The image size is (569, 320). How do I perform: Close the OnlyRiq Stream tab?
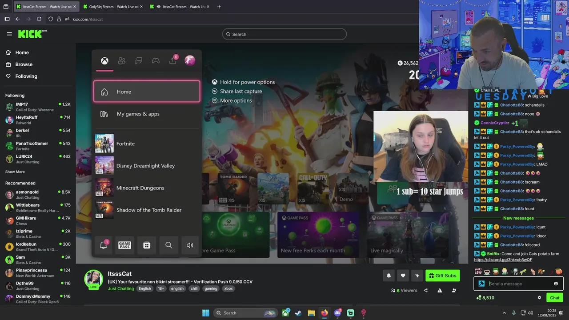[x=141, y=7]
